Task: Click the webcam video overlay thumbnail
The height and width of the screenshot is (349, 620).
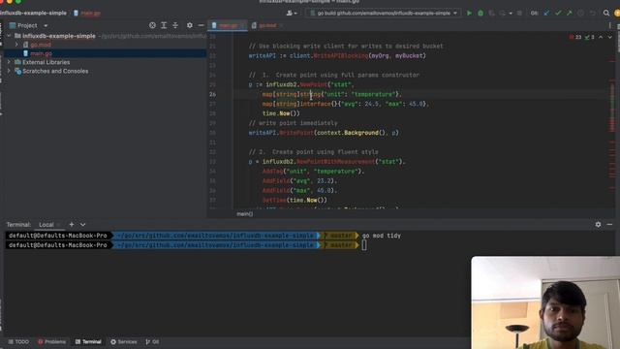Action: (545, 302)
